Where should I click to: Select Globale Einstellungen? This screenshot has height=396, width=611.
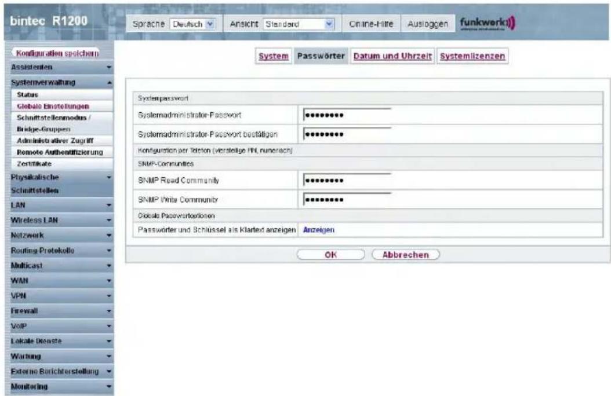(63, 106)
